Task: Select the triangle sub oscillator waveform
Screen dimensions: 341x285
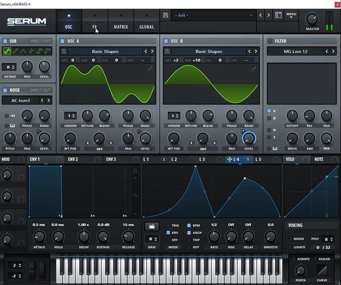Action: click(23, 51)
